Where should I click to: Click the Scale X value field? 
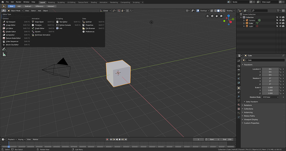(x=270, y=88)
